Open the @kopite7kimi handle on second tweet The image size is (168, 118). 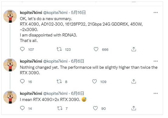click(x=55, y=61)
